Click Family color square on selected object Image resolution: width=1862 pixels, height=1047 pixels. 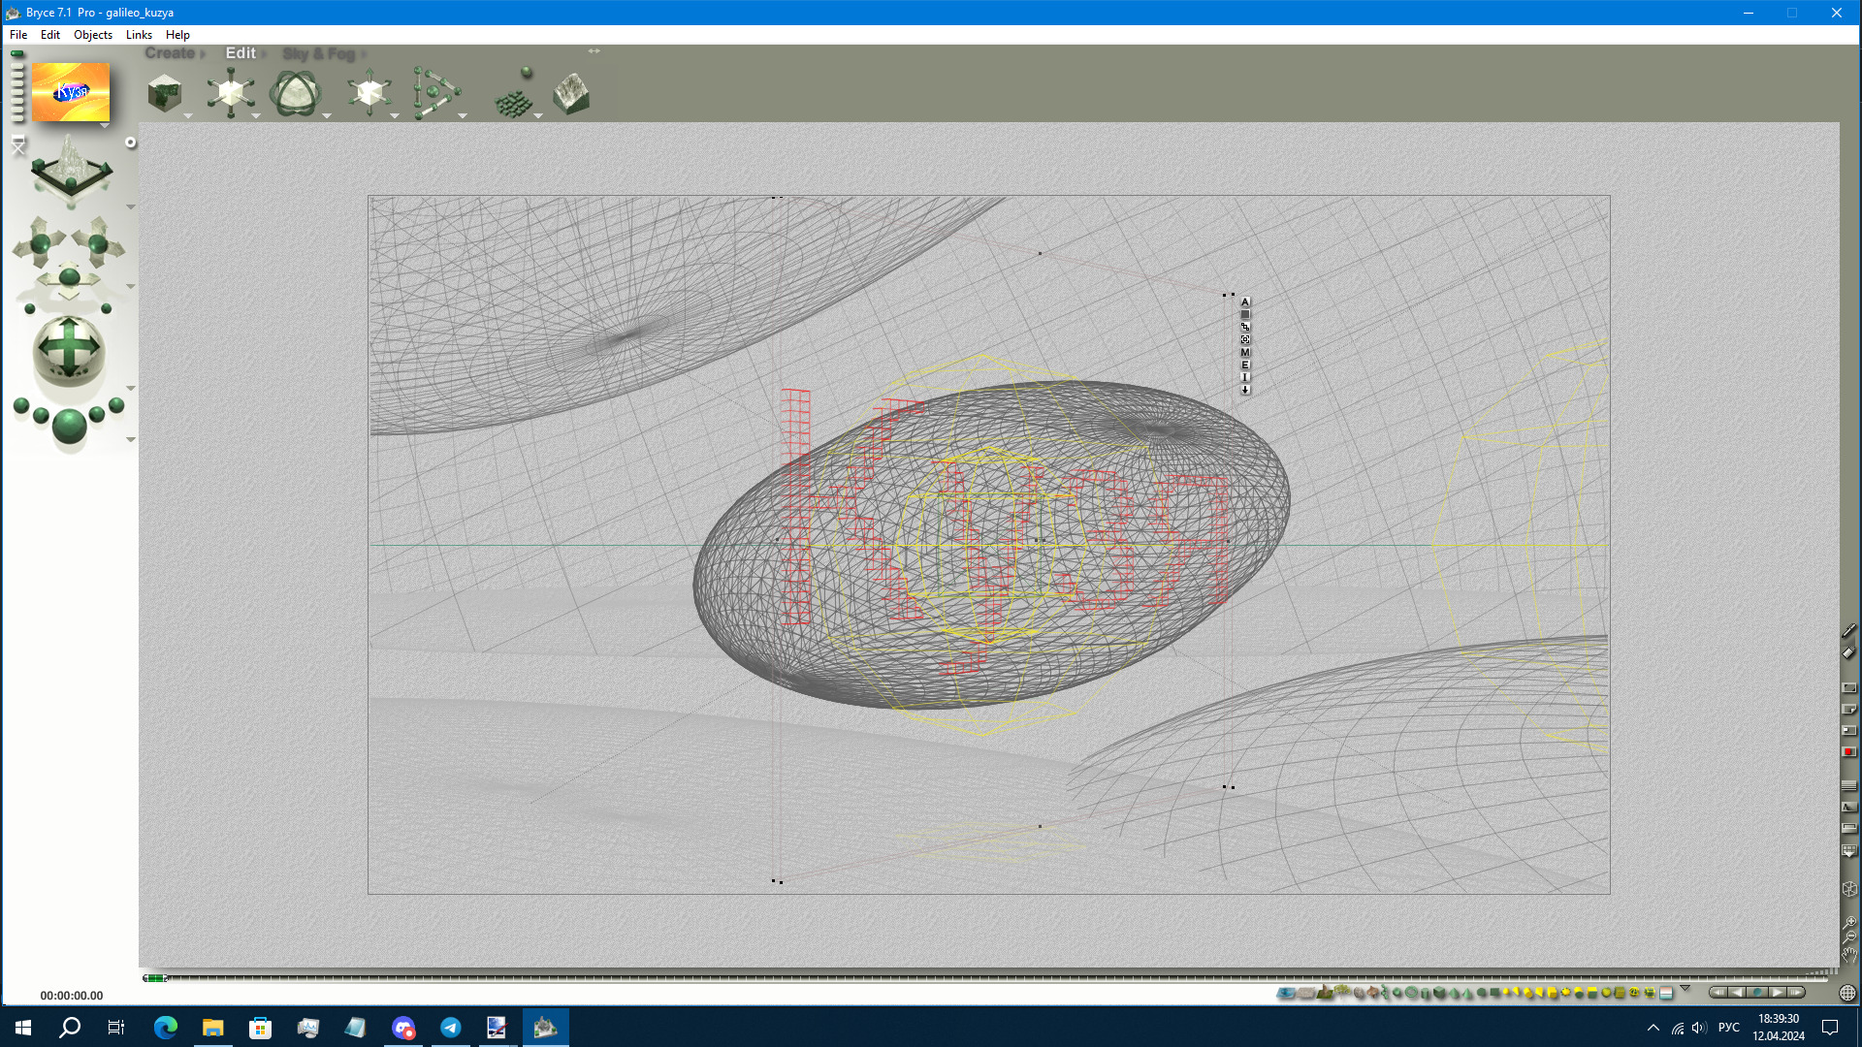(1245, 314)
